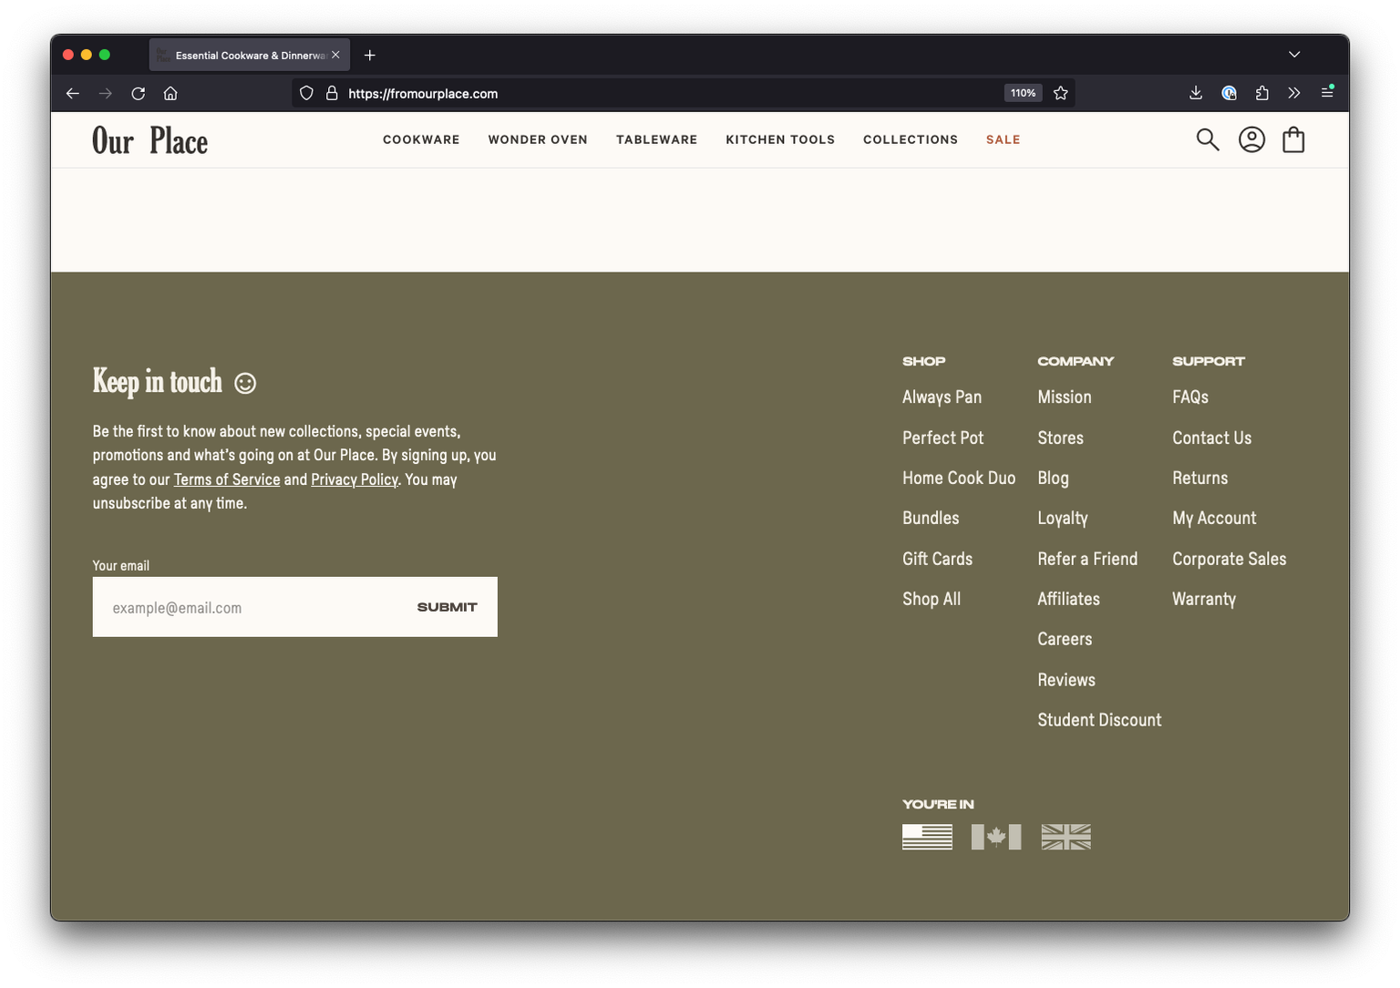Image resolution: width=1400 pixels, height=988 pixels.
Task: Adjust the 110% page zoom indicator
Action: [1023, 92]
